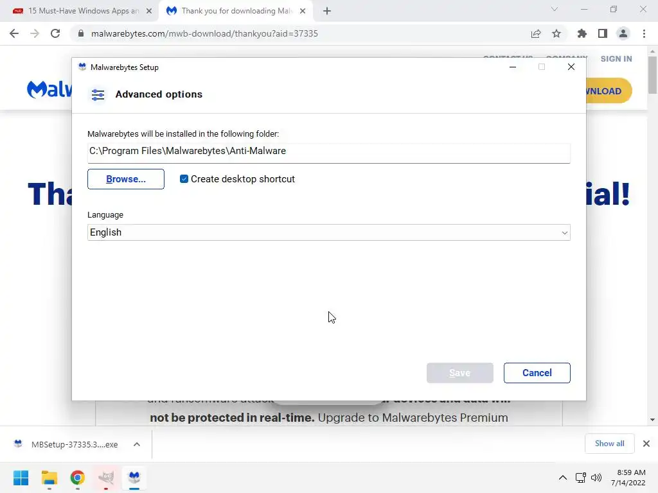Click SIGN IN link on webpage
The height and width of the screenshot is (493, 658).
616,58
